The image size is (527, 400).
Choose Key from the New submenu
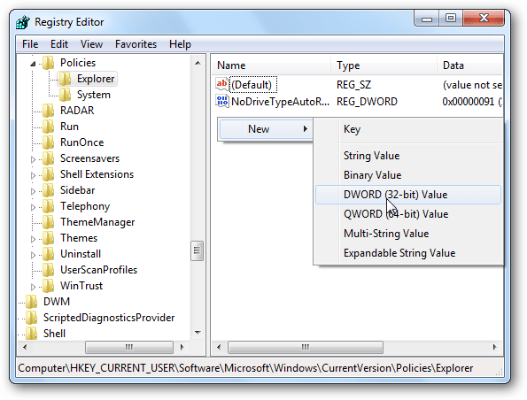click(408, 129)
